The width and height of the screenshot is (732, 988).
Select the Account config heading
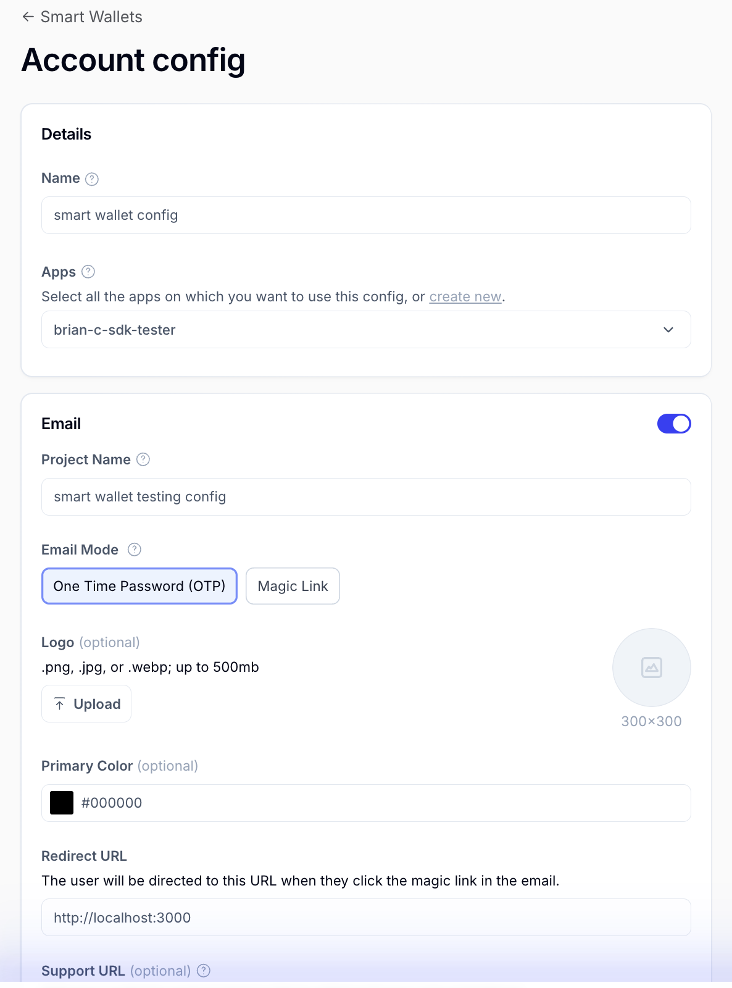[133, 60]
